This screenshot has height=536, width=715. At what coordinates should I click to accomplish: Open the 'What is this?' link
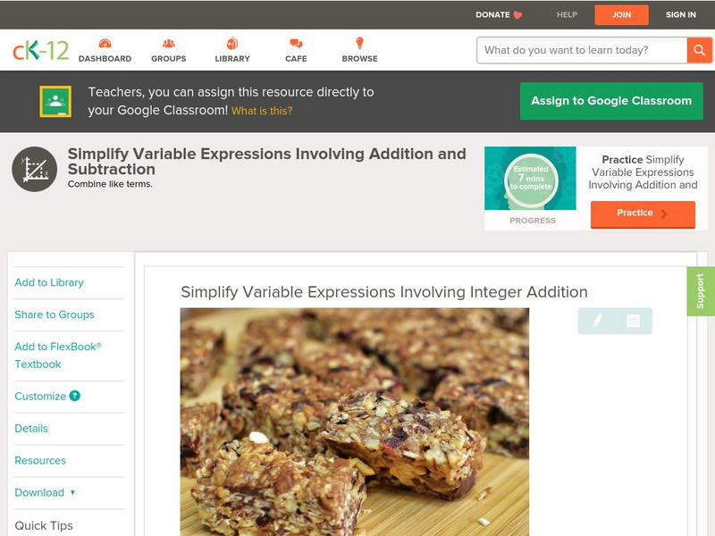pos(262,111)
